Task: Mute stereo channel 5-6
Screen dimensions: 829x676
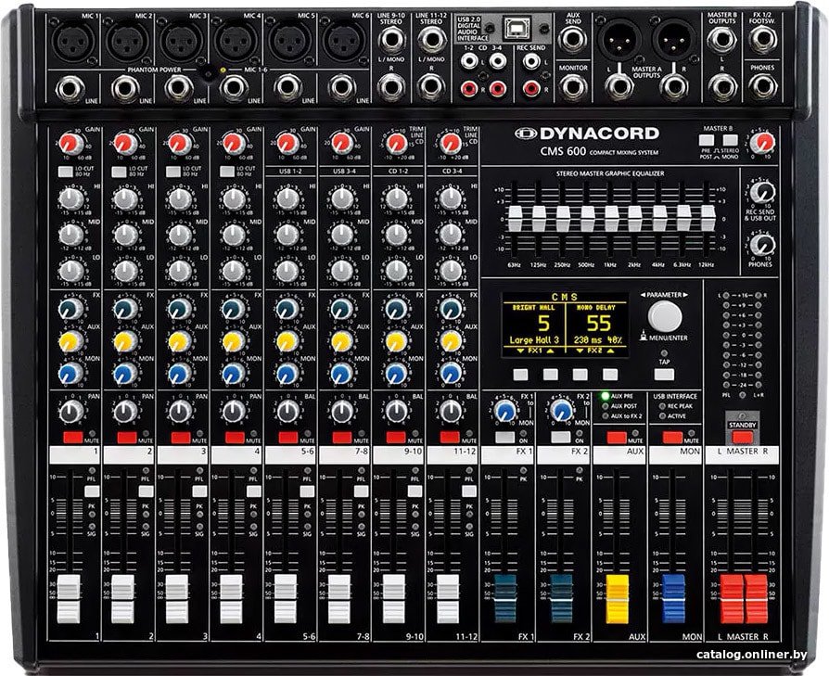Action: pos(288,437)
